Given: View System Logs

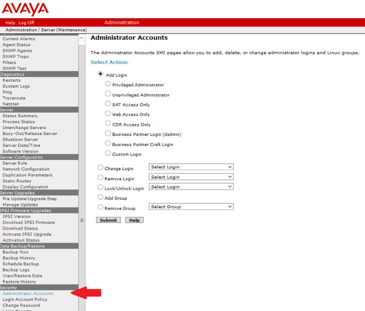Looking at the screenshot, I should point(16,86).
